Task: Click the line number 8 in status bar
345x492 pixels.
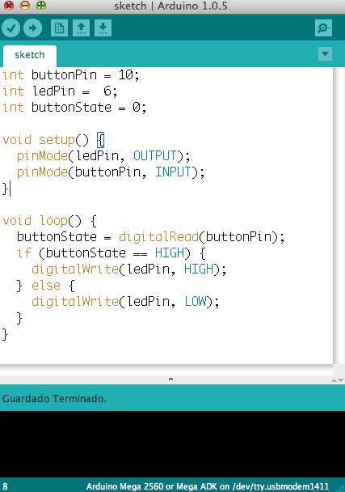Action: pyautogui.click(x=6, y=486)
